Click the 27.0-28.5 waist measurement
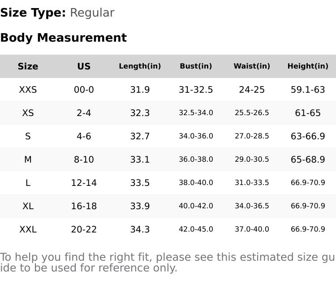This screenshot has height=284, width=336. point(252,136)
